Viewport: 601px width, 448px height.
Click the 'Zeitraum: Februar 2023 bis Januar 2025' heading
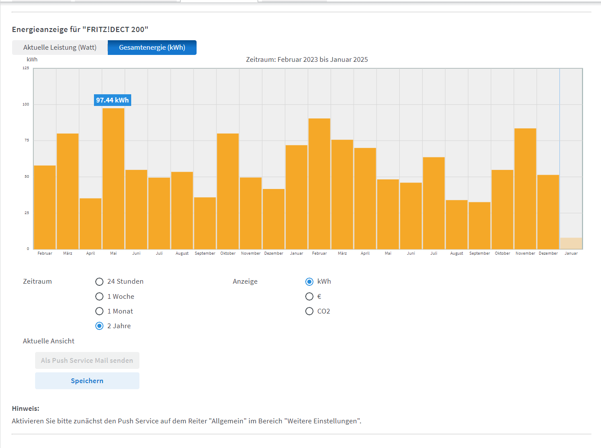coord(307,60)
